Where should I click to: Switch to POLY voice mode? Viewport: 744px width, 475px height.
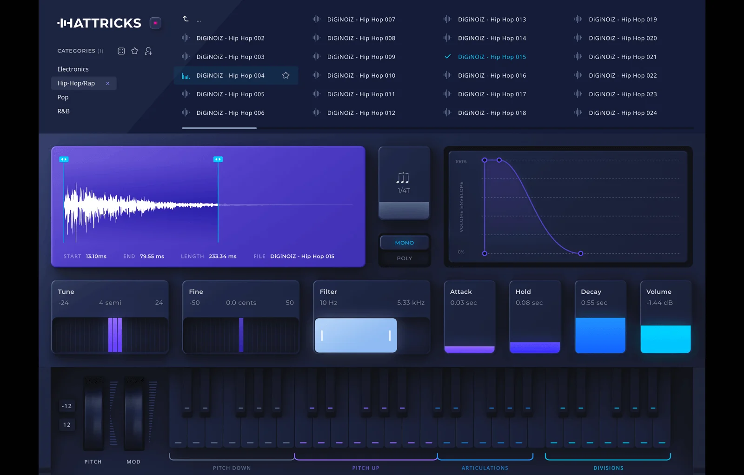(405, 258)
